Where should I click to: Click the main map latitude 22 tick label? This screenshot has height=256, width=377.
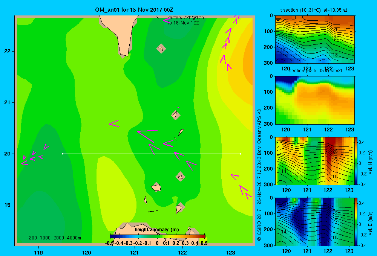[x=8, y=51]
